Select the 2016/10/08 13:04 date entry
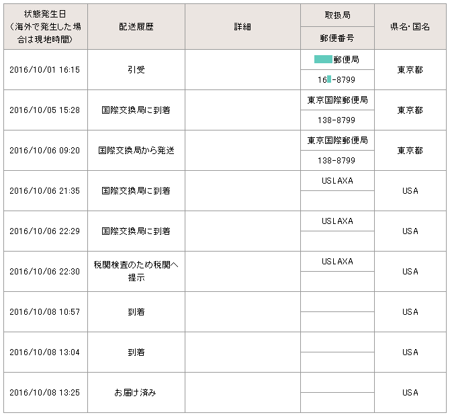 (x=45, y=352)
